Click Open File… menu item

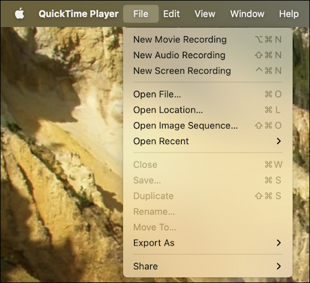click(x=208, y=94)
